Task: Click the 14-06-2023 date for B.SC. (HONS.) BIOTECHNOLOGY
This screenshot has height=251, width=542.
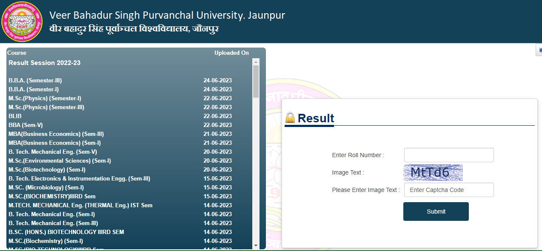Action: [x=217, y=232]
